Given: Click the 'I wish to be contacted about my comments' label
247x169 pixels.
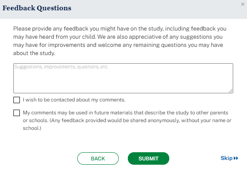Looking at the screenshot, I should (74, 100).
